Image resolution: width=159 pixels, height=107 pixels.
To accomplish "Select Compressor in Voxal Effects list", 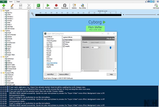I will tap(50, 39).
